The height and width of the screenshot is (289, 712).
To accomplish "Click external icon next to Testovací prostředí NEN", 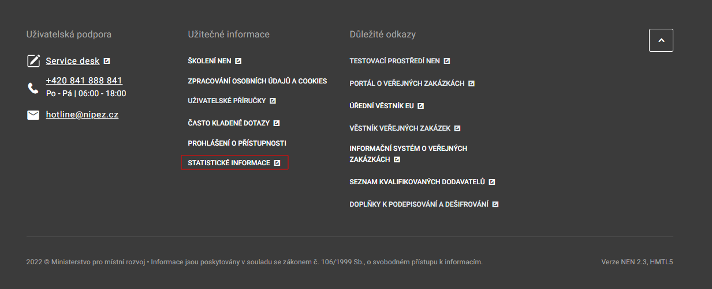I will (x=446, y=61).
